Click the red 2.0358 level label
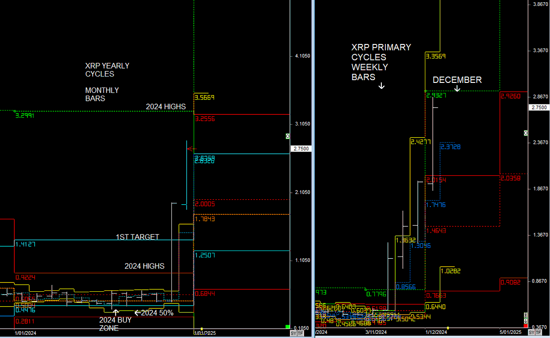550x338 pixels. (511, 178)
